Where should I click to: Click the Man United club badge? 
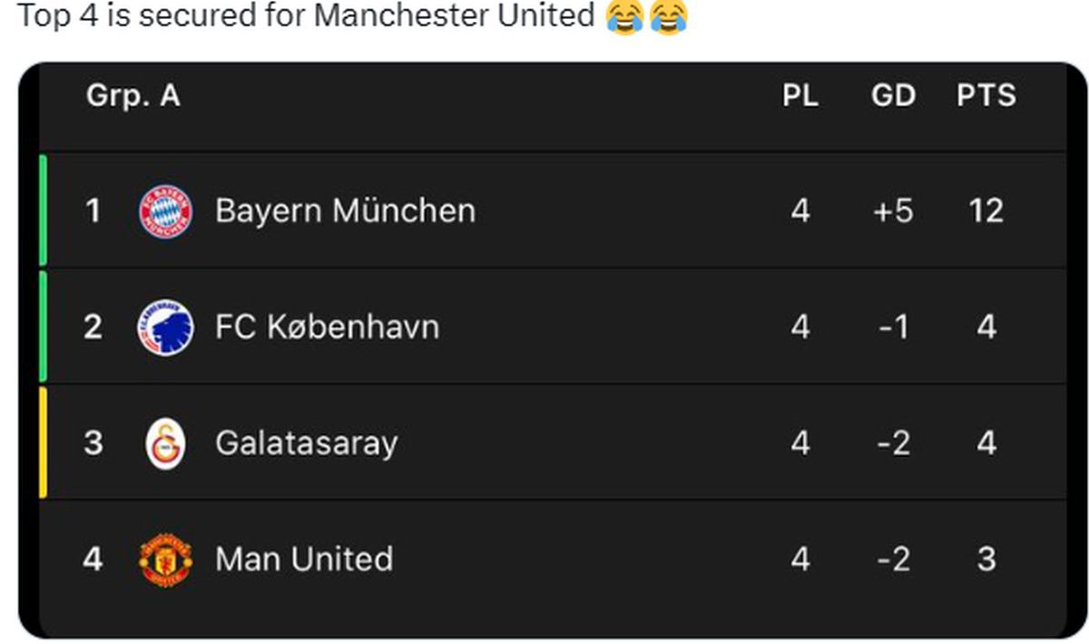165,559
